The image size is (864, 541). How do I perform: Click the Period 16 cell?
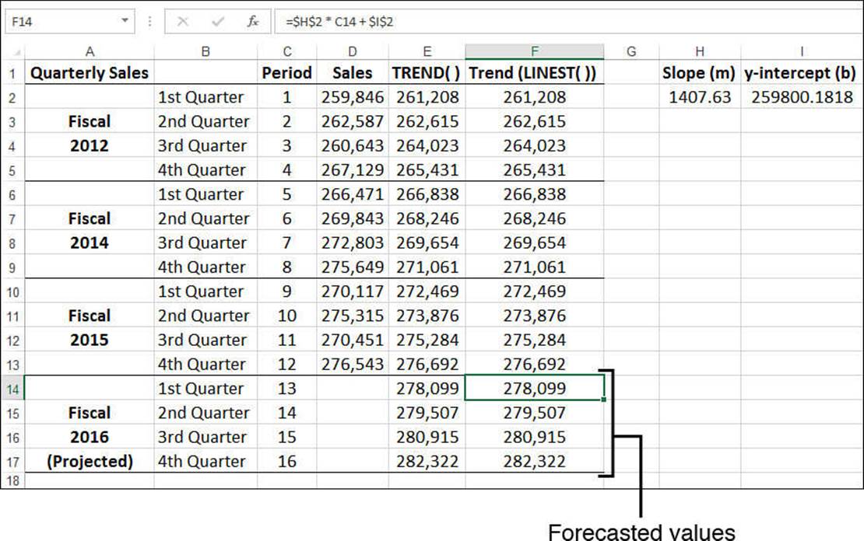[287, 461]
